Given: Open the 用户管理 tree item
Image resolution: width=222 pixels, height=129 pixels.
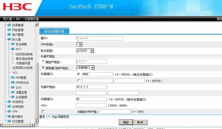Looking at the screenshot, I should click(18, 35).
